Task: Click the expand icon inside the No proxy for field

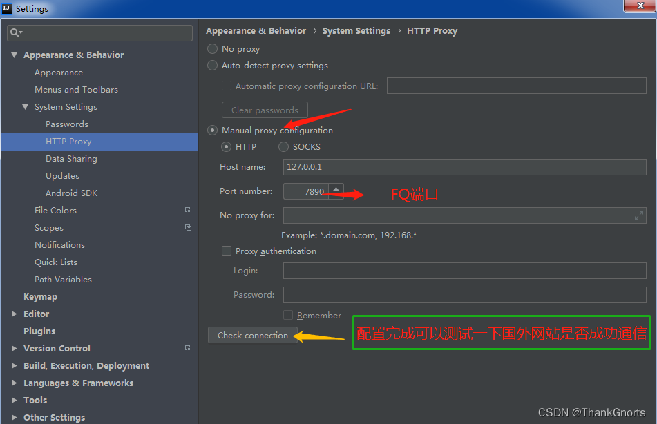Action: coord(639,215)
